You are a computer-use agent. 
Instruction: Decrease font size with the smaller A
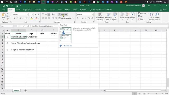[x=38, y=15]
